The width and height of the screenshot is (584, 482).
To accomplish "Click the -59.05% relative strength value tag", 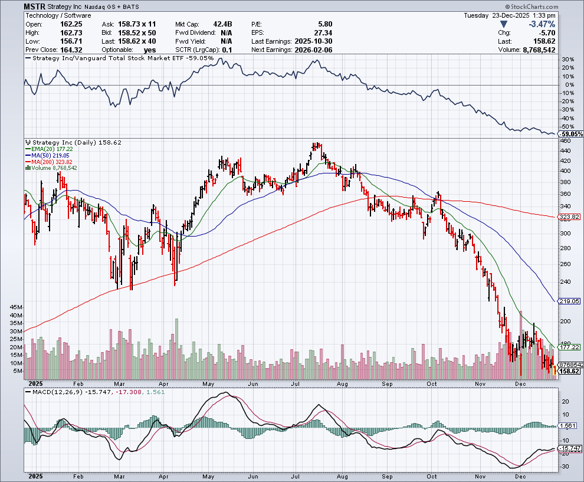I will pyautogui.click(x=571, y=134).
